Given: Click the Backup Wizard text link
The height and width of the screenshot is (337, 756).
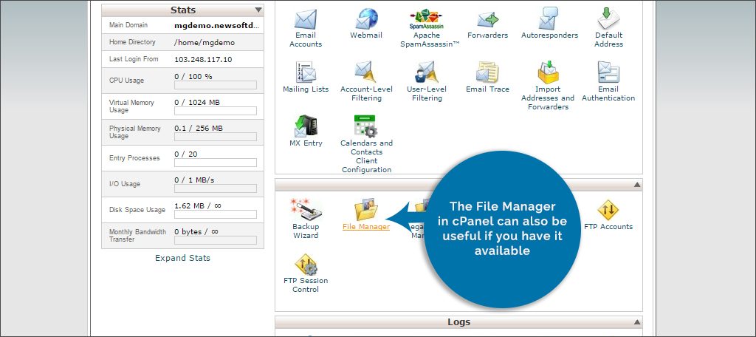Looking at the screenshot, I should 306,231.
